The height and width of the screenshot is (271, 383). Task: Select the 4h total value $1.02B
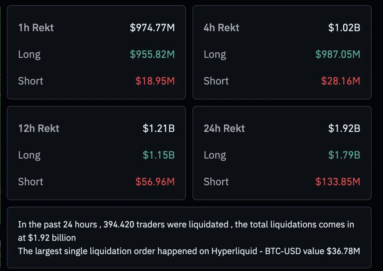coord(344,28)
